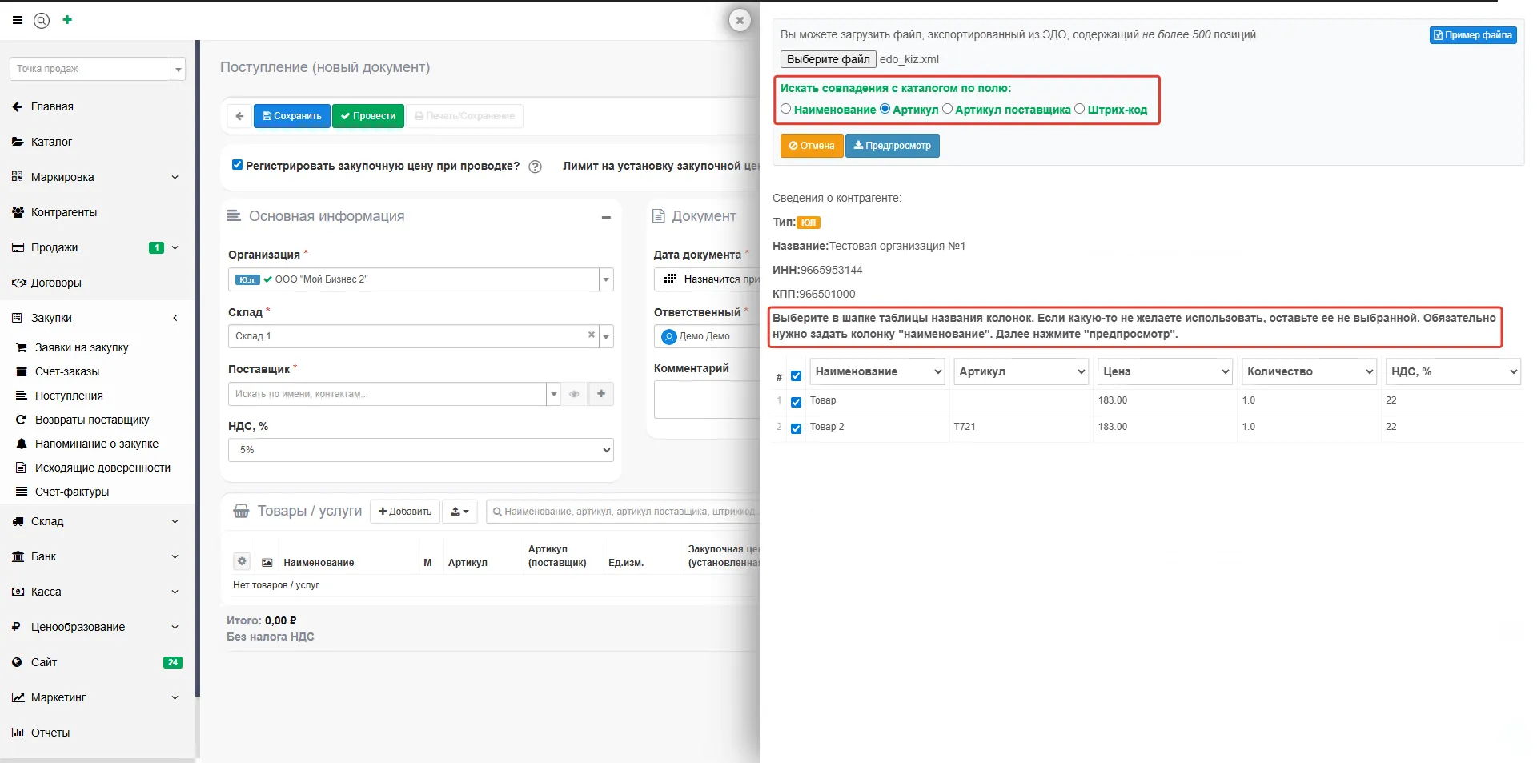
Task: Collapse the Основная информация section
Action: point(606,217)
